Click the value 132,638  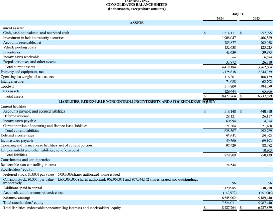tap(230, 48)
